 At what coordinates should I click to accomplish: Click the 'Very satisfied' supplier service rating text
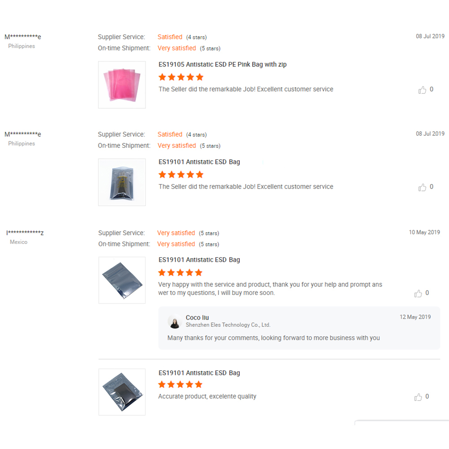pyautogui.click(x=176, y=233)
